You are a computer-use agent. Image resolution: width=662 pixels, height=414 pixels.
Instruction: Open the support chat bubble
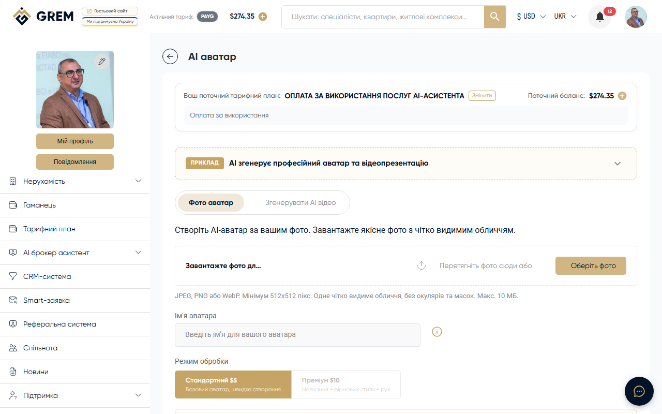click(x=639, y=391)
